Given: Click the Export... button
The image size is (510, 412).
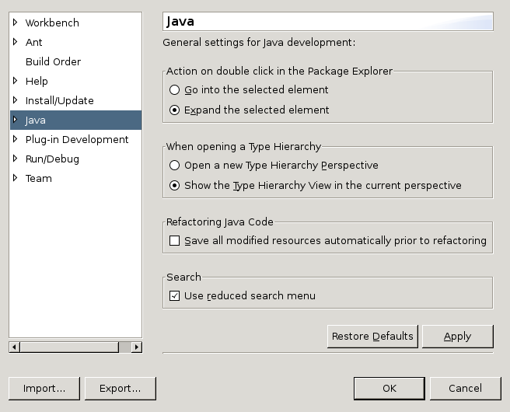Looking at the screenshot, I should 121,388.
